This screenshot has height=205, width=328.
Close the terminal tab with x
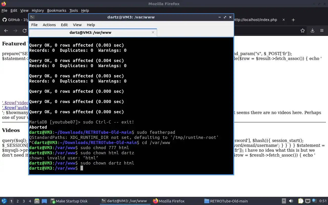pyautogui.click(x=153, y=32)
